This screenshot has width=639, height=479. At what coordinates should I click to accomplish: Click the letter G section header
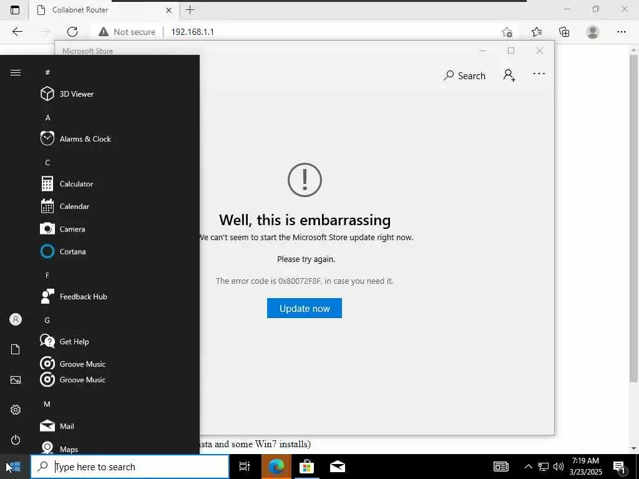point(47,320)
